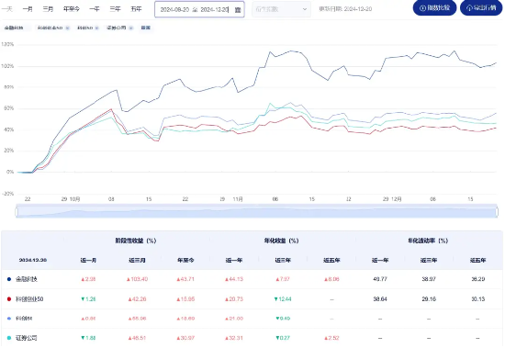505x348 pixels.
Task: Click the teal dot beside 证券公司 row
Action: tap(9, 338)
